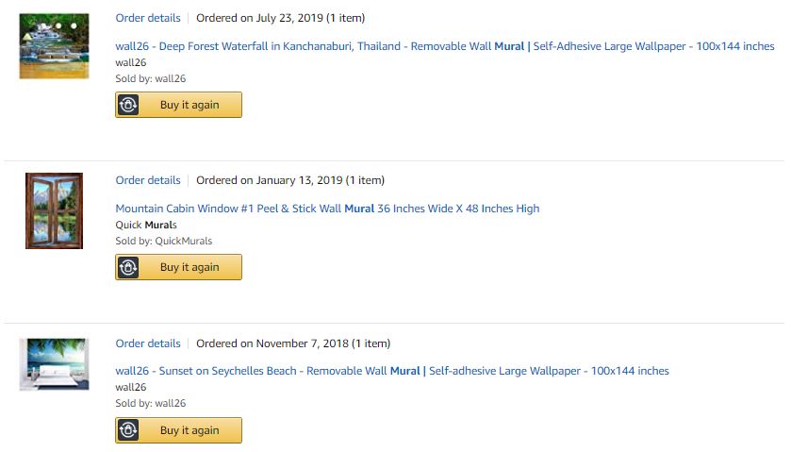Click the reorder icon for Seychelles Beach mural
The image size is (791, 452).
click(x=129, y=430)
